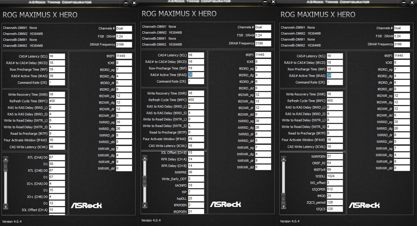Click the highlighted tRAS field in right window
417x226 pixels.
click(335, 76)
